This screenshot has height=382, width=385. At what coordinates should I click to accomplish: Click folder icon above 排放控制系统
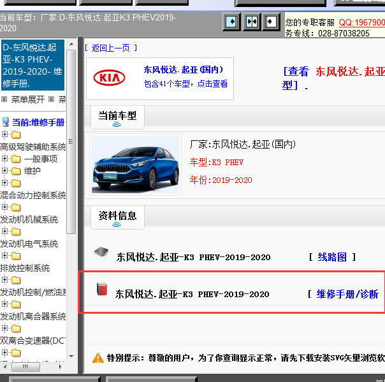(x=16, y=256)
